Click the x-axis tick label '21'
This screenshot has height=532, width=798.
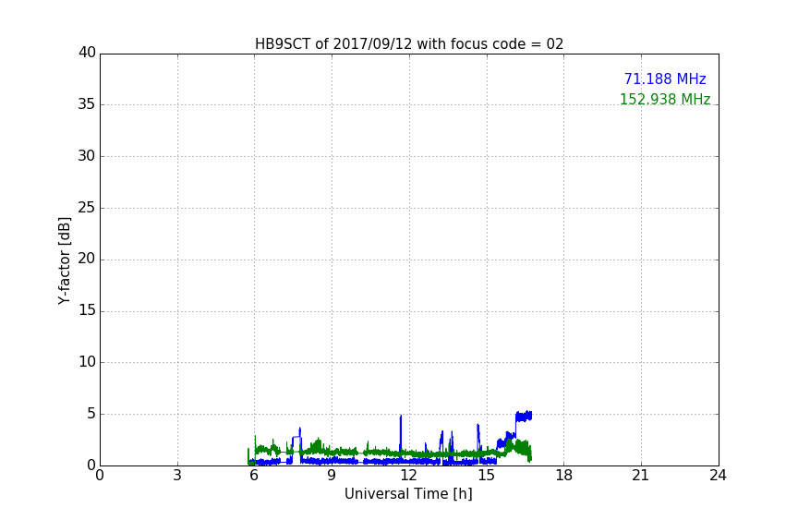tap(641, 476)
